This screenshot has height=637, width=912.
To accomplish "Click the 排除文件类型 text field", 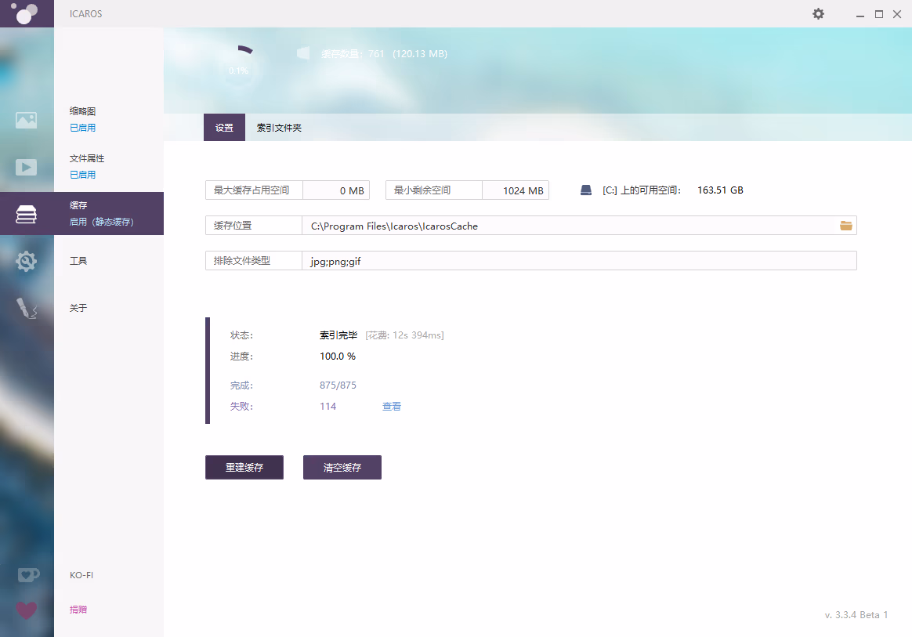I will coord(578,261).
